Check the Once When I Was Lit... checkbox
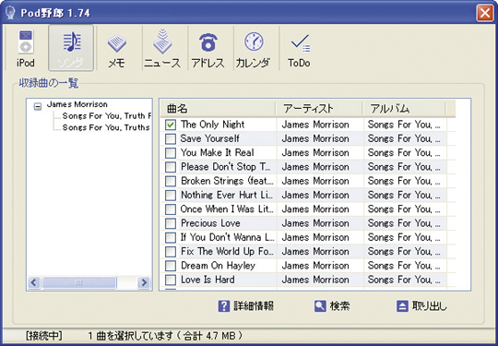This screenshot has height=346, width=498. click(171, 209)
